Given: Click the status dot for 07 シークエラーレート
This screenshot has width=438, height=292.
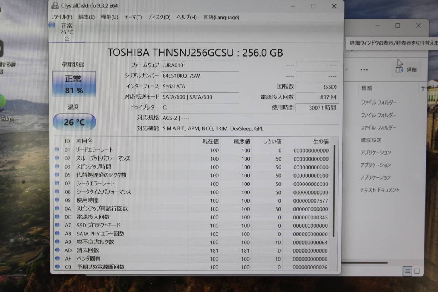Looking at the screenshot, I should point(57,183).
